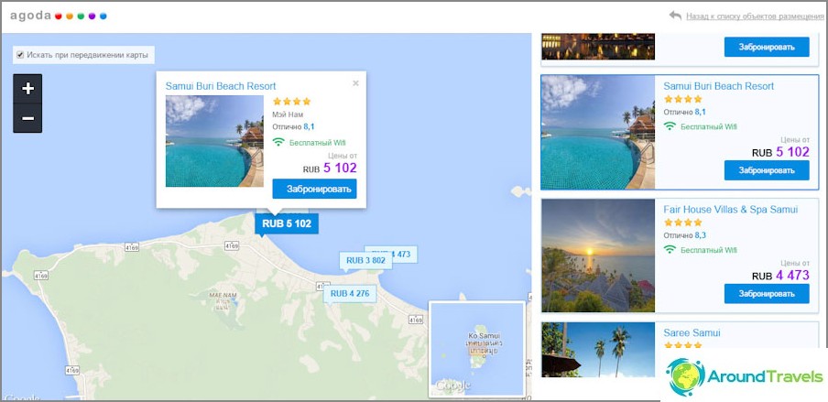Zoom in the map with plus button
Image resolution: width=828 pixels, height=402 pixels.
(27, 89)
